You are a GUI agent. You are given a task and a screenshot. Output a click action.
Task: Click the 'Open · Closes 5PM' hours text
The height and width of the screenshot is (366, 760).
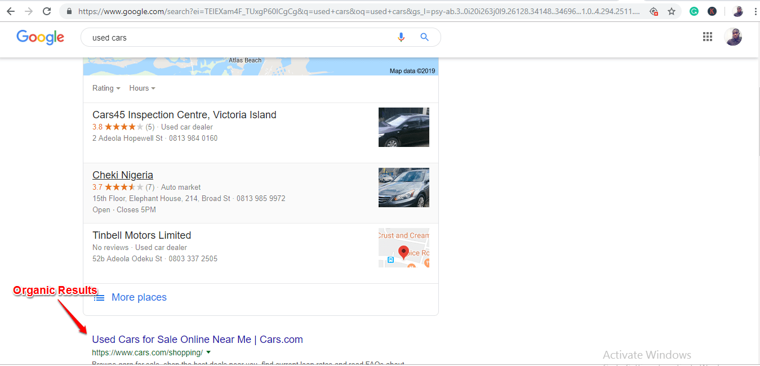tap(124, 209)
